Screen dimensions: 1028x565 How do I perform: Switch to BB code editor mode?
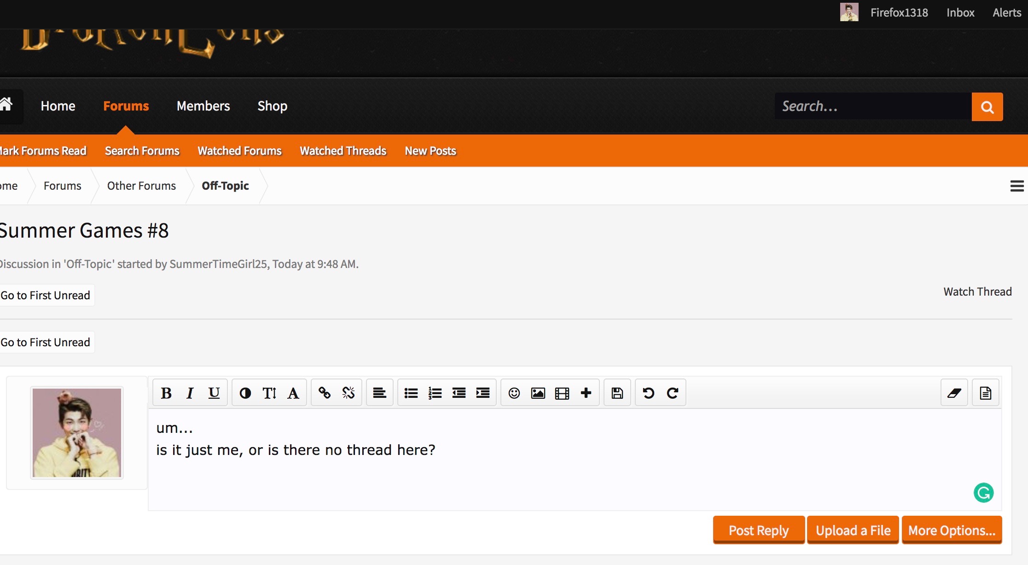tap(986, 393)
